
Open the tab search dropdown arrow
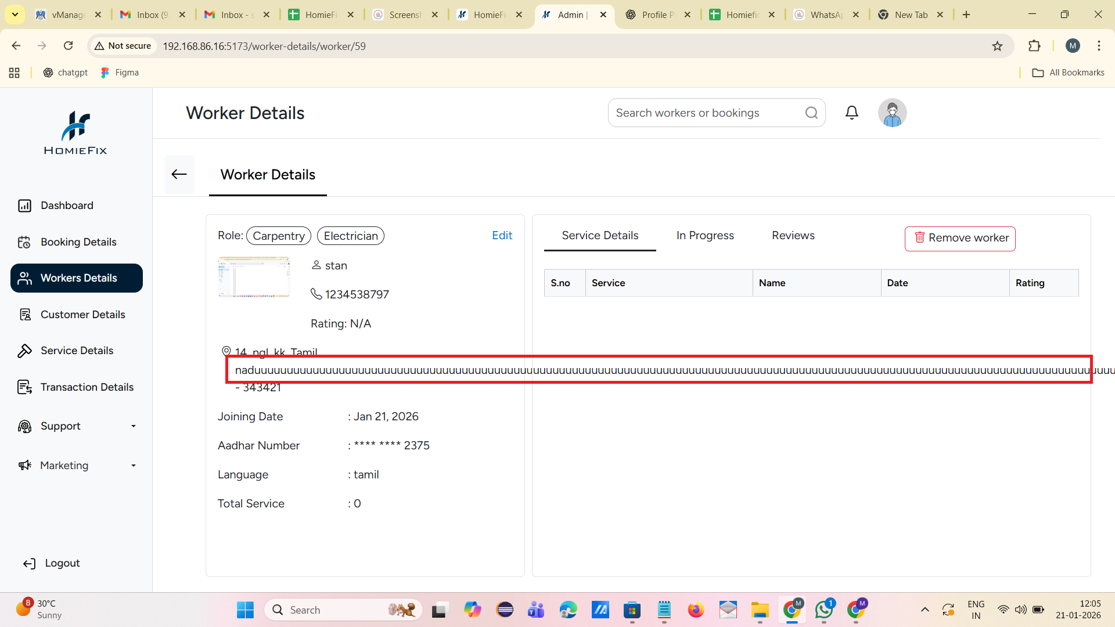[15, 15]
